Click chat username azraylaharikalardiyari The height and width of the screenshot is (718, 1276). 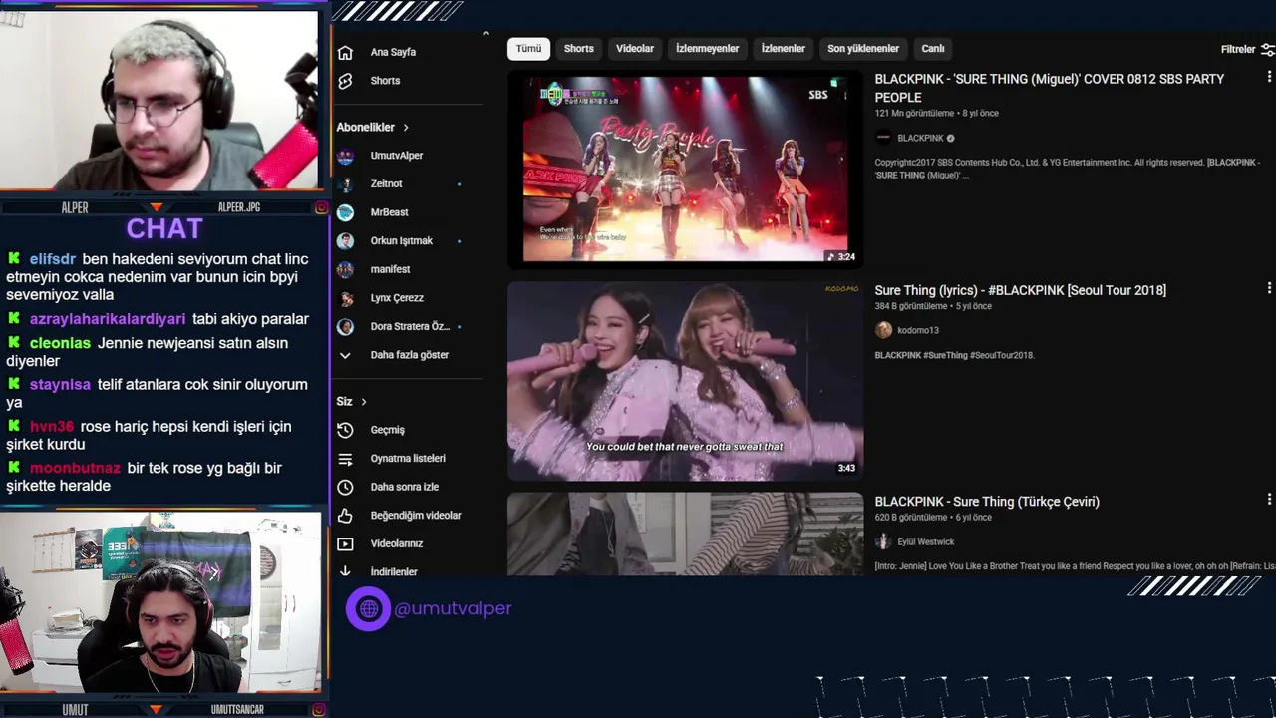coord(108,319)
